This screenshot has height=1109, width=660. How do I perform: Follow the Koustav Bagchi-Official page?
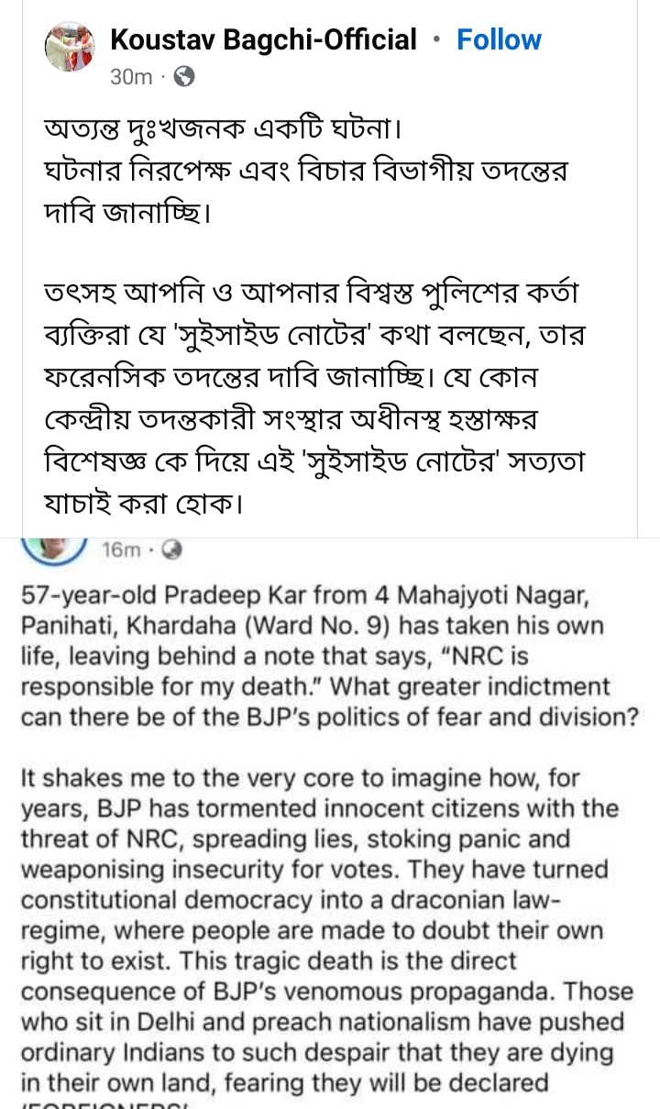(x=499, y=39)
